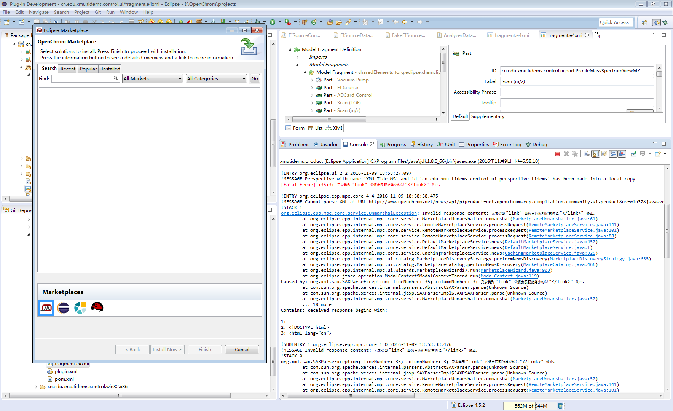Choose the Red Hat marketplace icon

[x=97, y=307]
